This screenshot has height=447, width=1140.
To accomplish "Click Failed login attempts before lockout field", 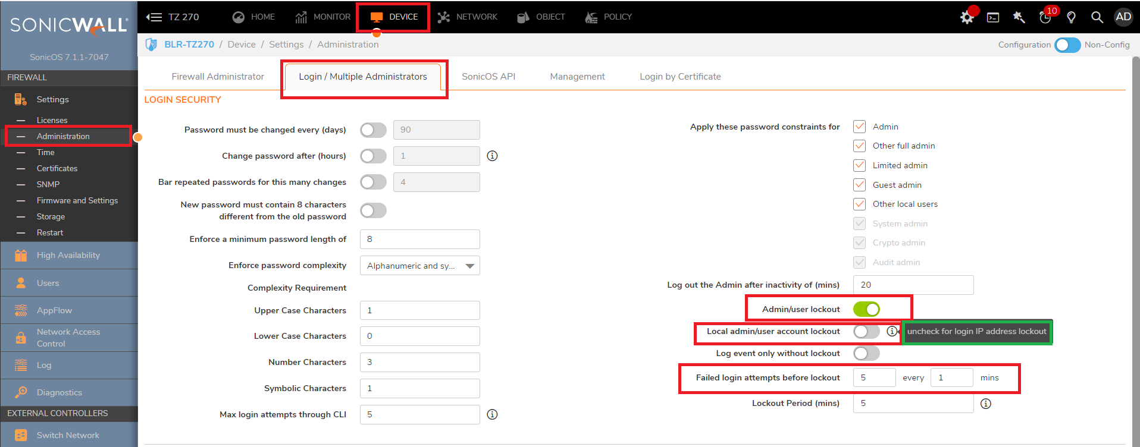I will pyautogui.click(x=874, y=377).
